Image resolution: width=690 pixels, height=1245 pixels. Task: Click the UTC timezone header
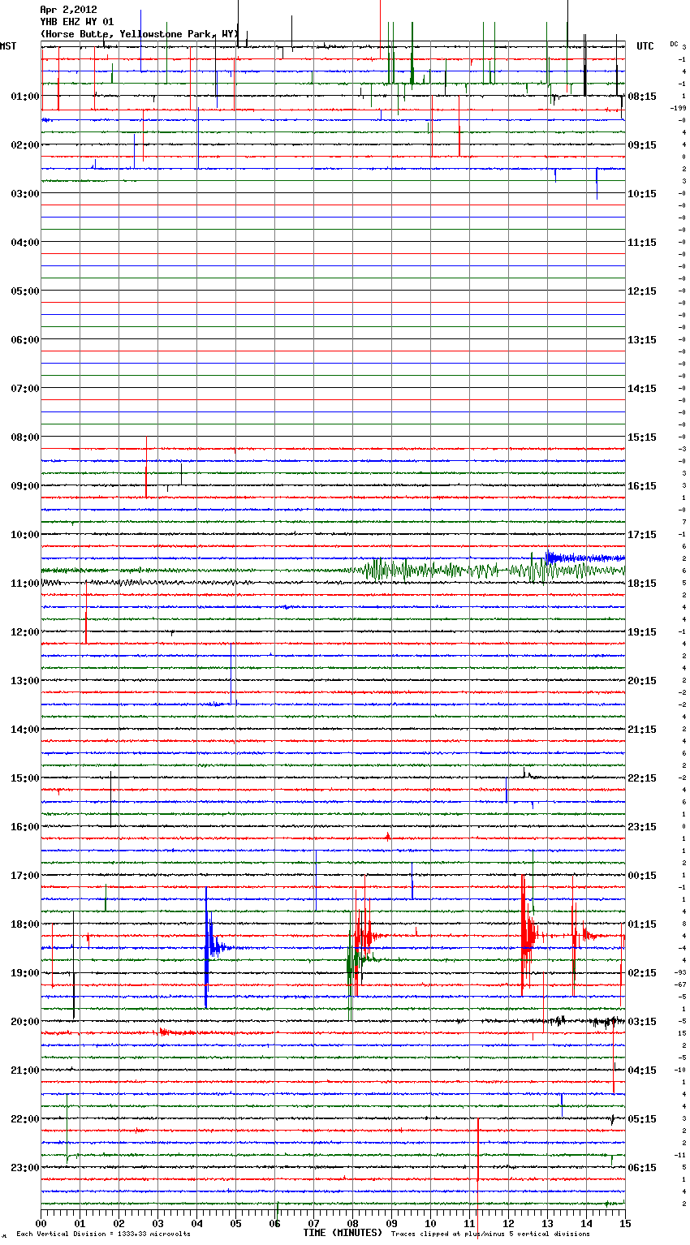(x=645, y=46)
